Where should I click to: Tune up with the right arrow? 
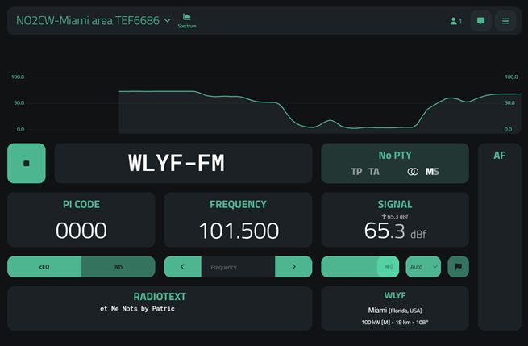click(x=293, y=267)
